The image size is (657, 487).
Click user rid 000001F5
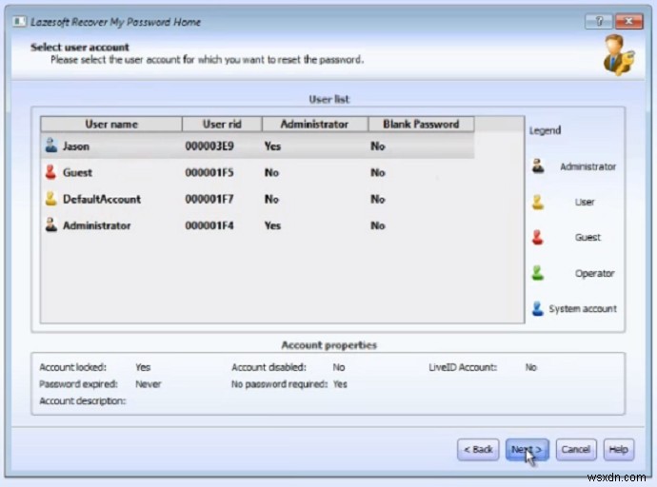209,172
